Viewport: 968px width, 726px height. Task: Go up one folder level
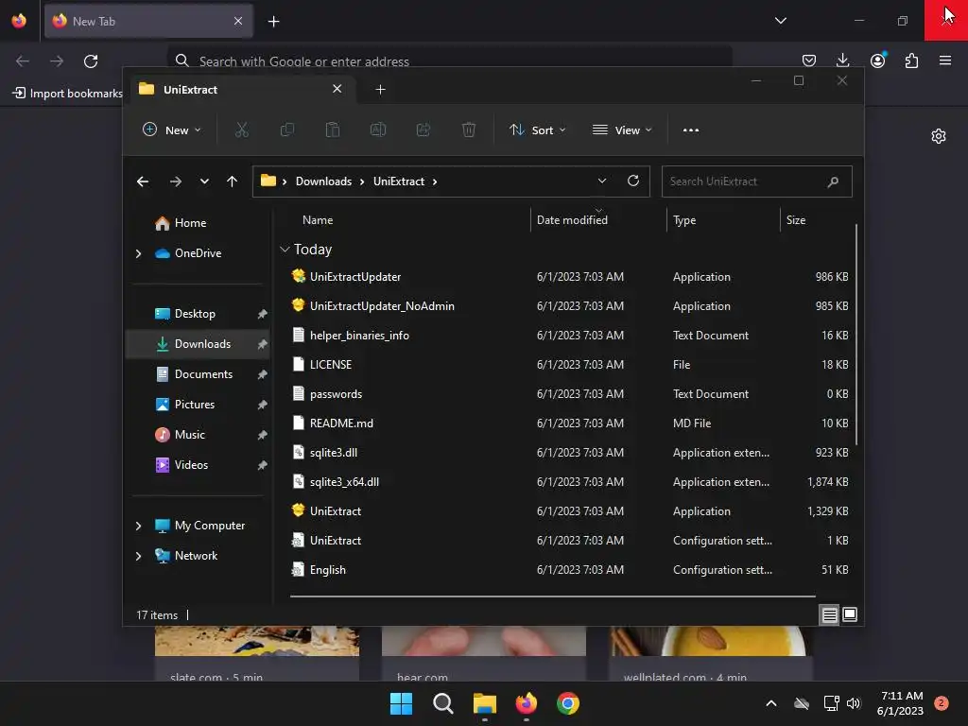[233, 181]
